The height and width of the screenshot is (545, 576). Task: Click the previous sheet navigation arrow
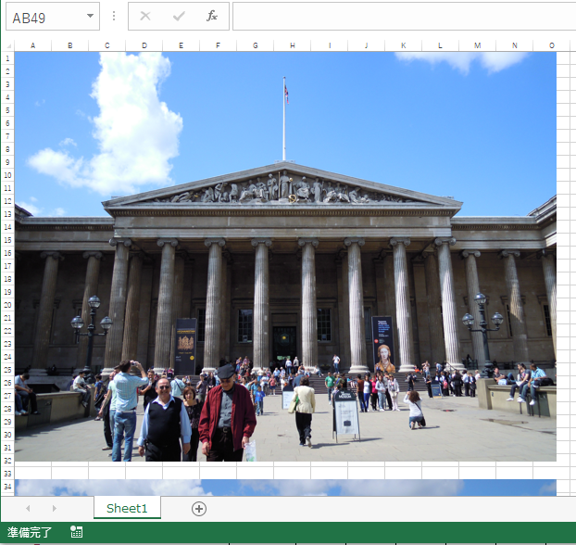pos(28,508)
